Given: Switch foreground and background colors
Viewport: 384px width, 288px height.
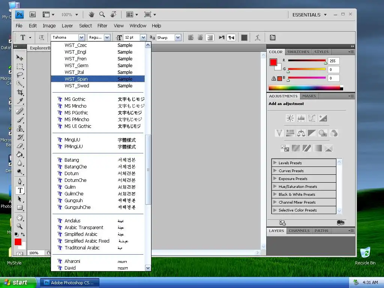Looking at the screenshot, I should (23, 234).
